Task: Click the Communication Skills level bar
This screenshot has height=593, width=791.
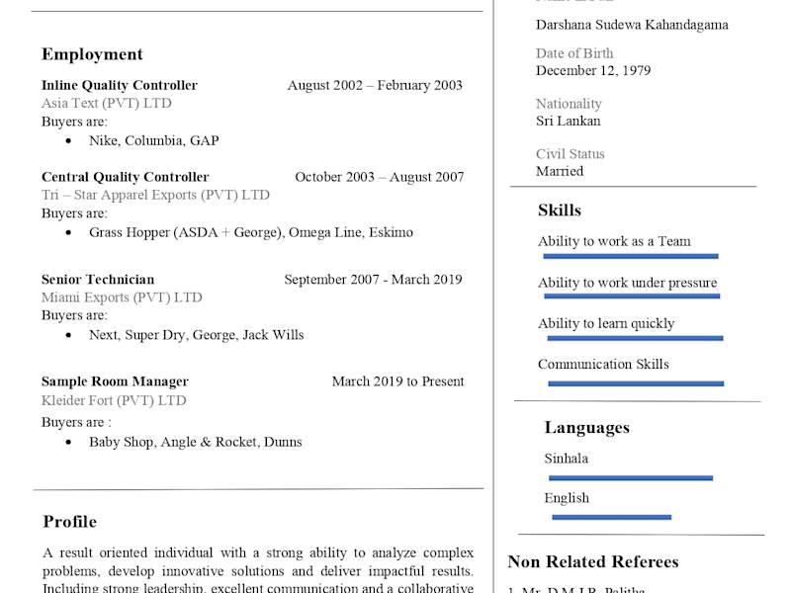Action: pyautogui.click(x=636, y=383)
